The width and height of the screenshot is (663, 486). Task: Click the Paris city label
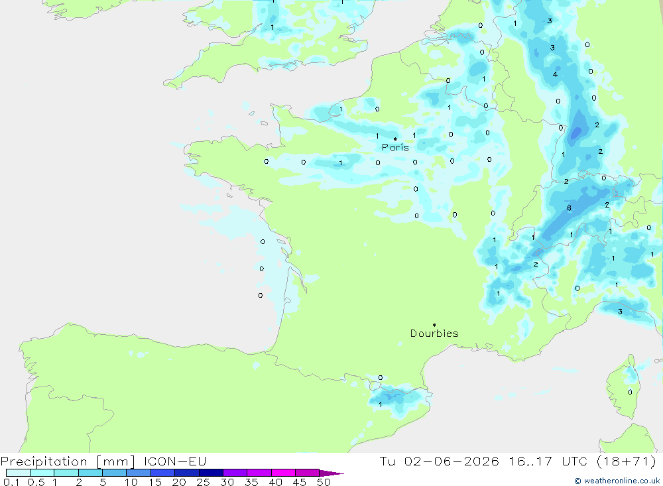tap(395, 147)
